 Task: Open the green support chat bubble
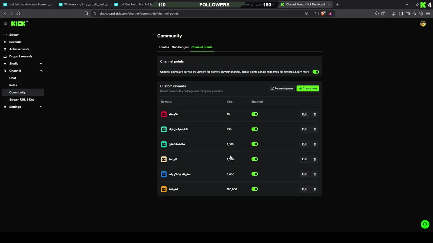coord(425,224)
